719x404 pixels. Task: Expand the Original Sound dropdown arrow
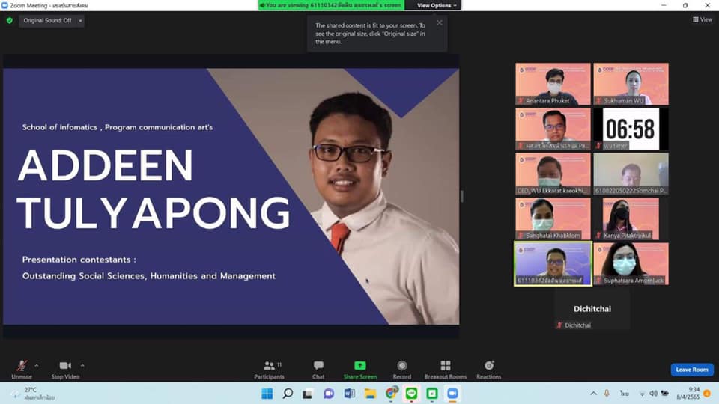coord(81,21)
